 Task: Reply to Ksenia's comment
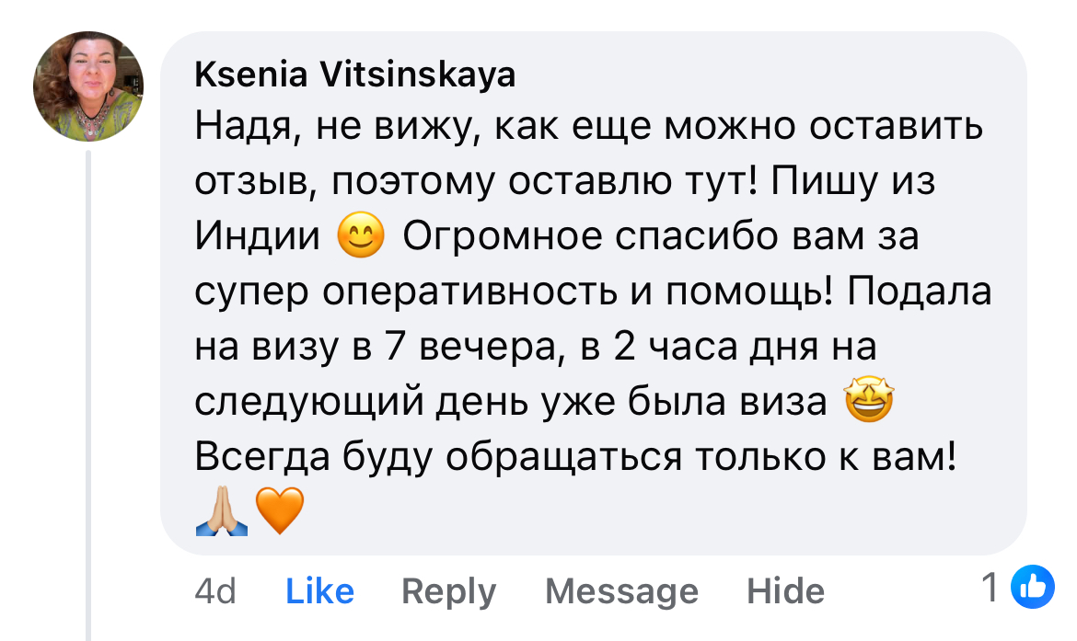(x=448, y=590)
